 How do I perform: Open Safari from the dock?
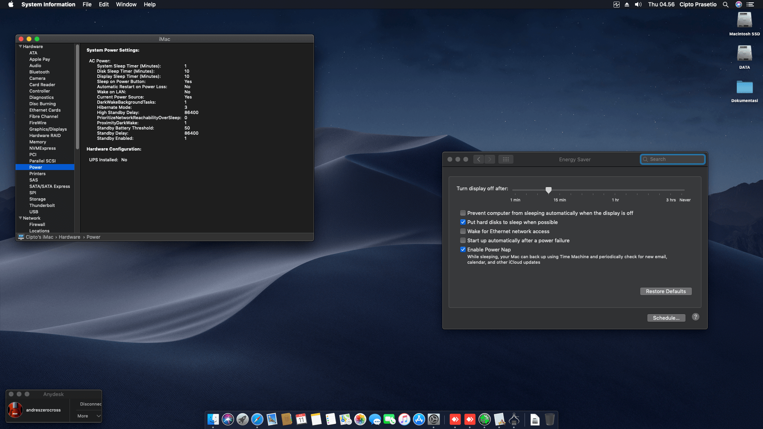257,419
